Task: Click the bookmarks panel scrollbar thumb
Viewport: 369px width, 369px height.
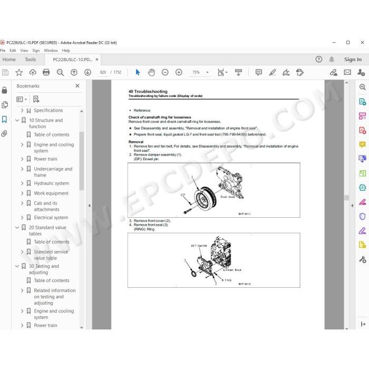Action: point(81,161)
